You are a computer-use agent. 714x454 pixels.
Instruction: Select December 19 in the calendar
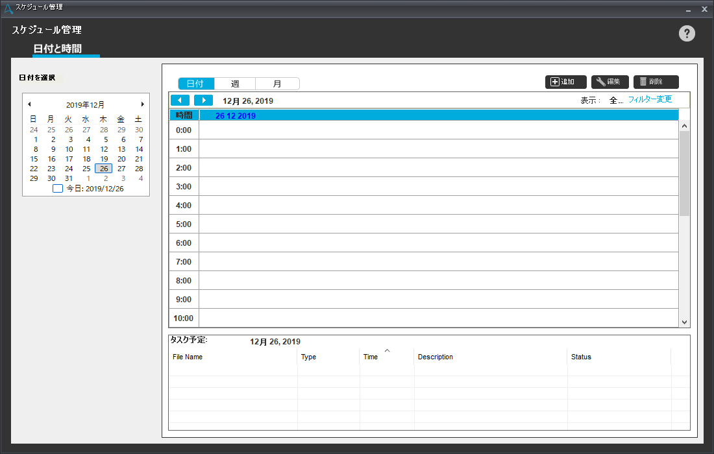(104, 159)
